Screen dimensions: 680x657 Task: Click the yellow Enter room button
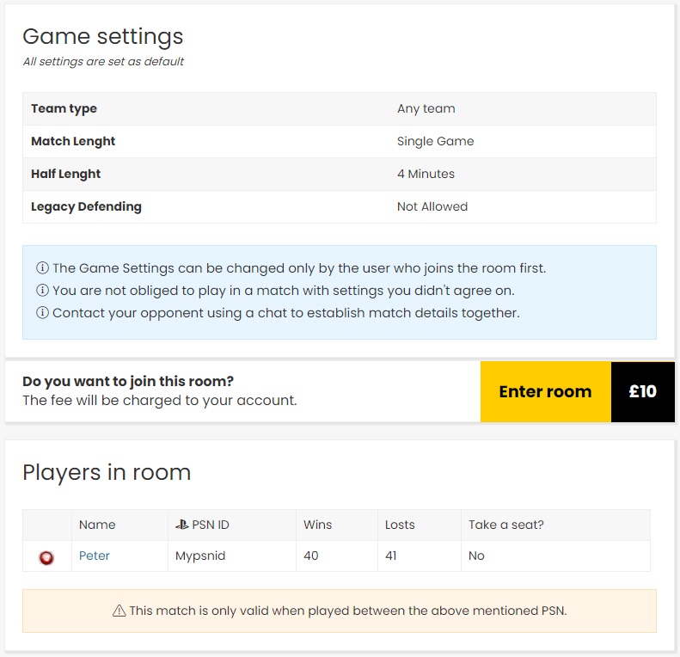tap(546, 391)
